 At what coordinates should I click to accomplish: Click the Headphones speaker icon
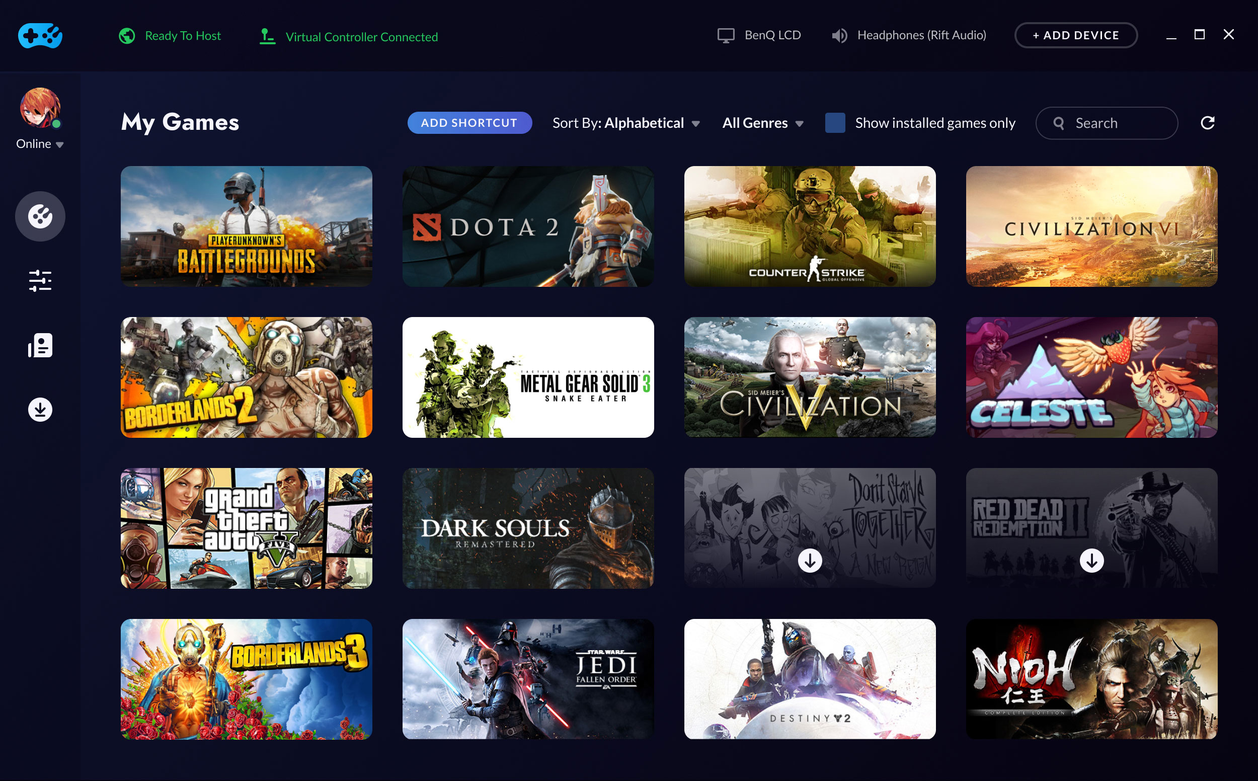[x=839, y=36]
